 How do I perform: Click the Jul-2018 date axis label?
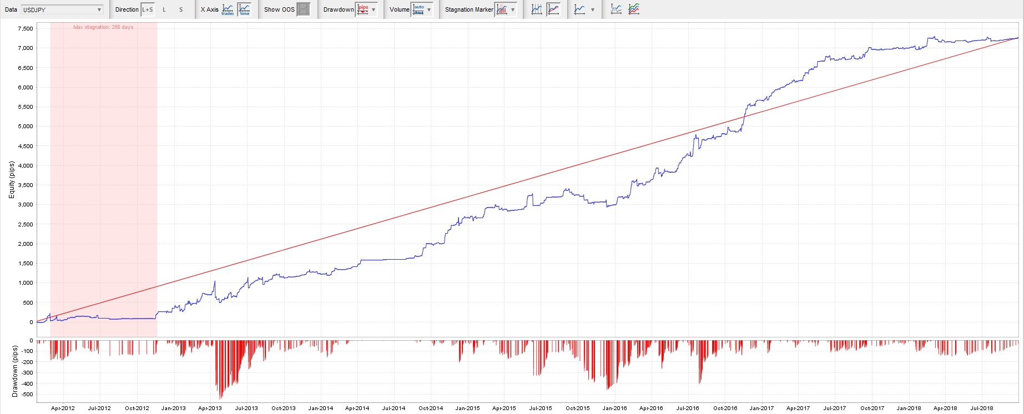[x=982, y=408]
